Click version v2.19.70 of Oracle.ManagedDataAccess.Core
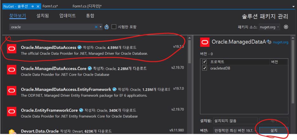This screenshot has width=297, height=140. tap(177, 68)
